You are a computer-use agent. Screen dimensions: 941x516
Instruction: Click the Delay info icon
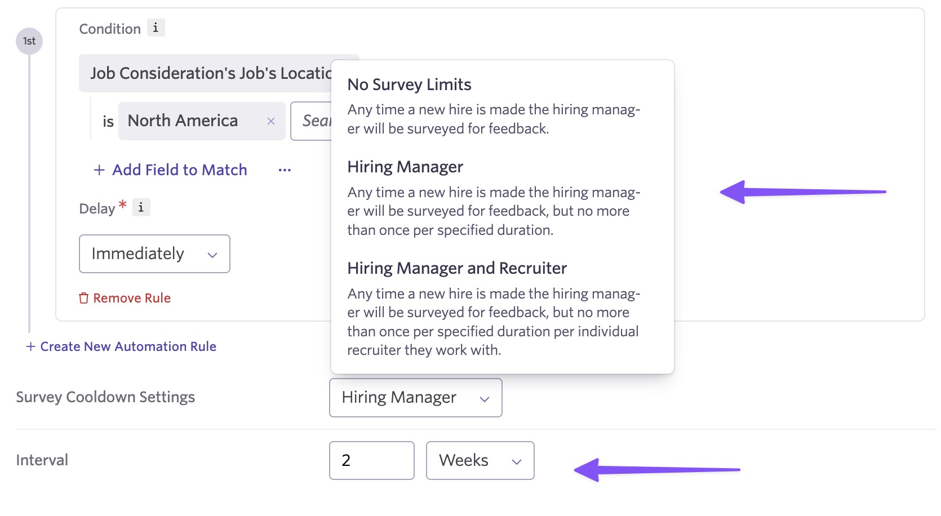(141, 207)
